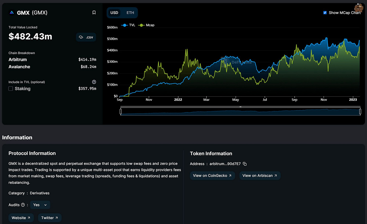Click the Protocol Information heading
Image resolution: width=367 pixels, height=224 pixels.
point(32,153)
